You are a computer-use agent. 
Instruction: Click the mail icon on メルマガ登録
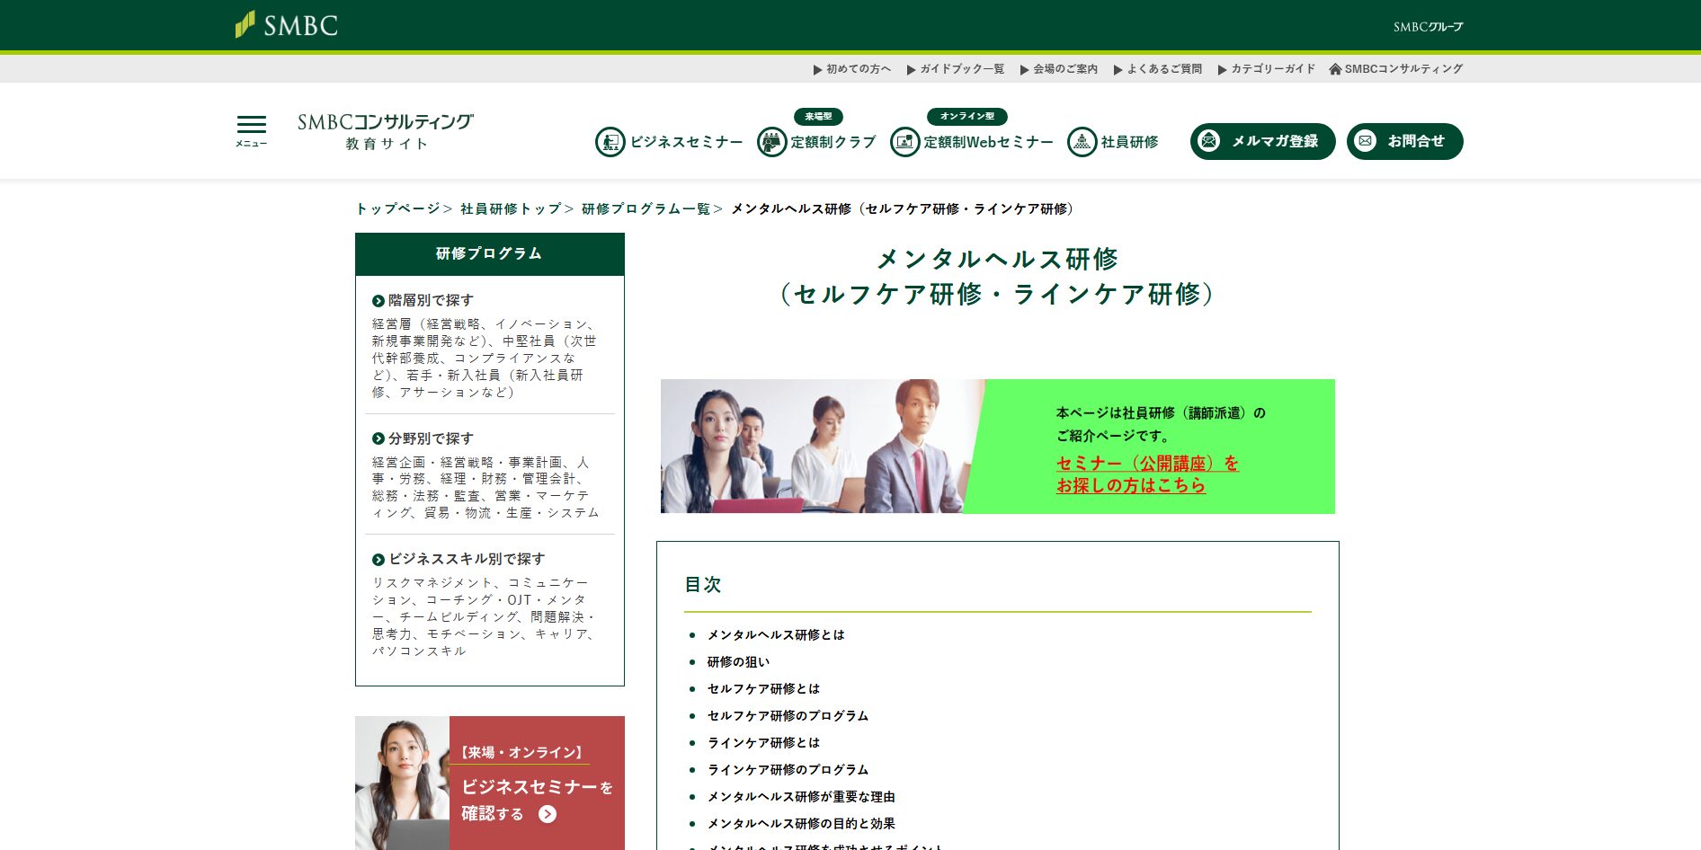[x=1209, y=141]
